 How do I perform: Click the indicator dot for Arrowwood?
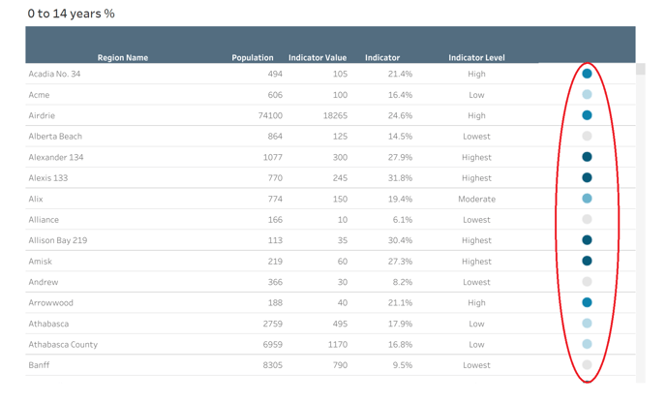[x=587, y=302]
